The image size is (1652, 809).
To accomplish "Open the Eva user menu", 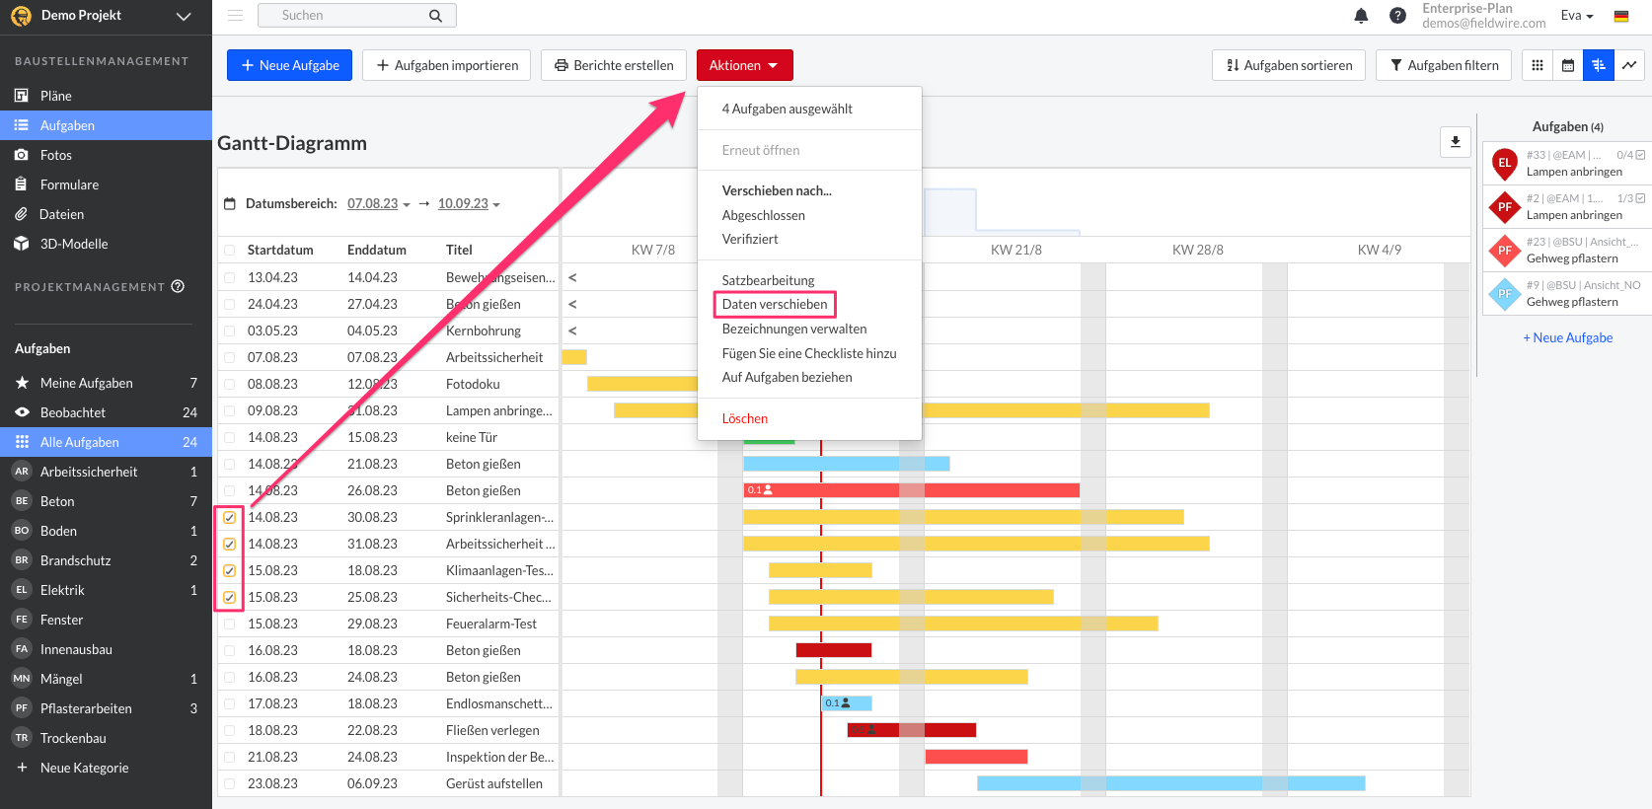I will pos(1576,16).
